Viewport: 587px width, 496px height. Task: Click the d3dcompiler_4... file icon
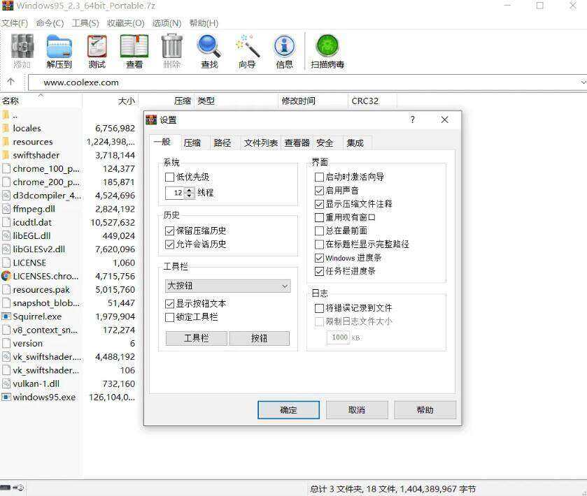click(x=6, y=196)
